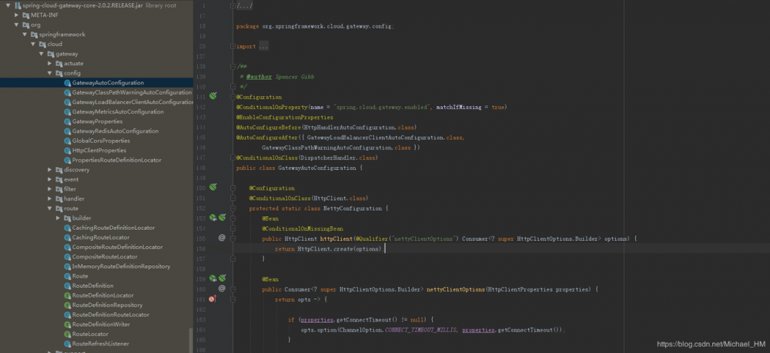Image resolution: width=770 pixels, height=353 pixels.
Task: Collapse the spring-cloud-gateway-core jar root
Action: (x=8, y=5)
